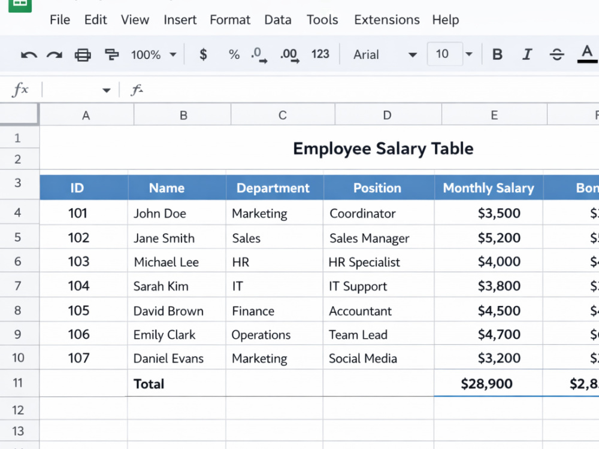Expand the font size dropdown arrow
Screen dimensions: 599x449
(x=469, y=54)
